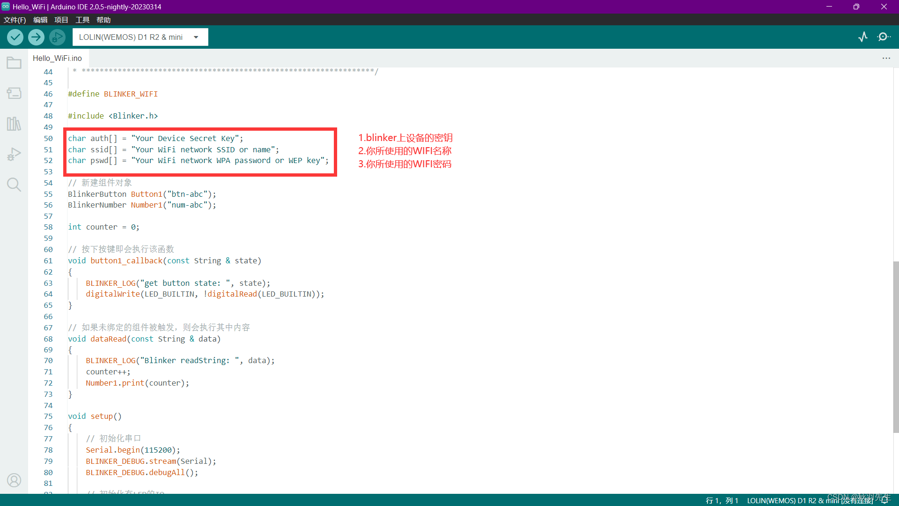Open the Search sidebar panel
This screenshot has width=899, height=506.
click(14, 185)
